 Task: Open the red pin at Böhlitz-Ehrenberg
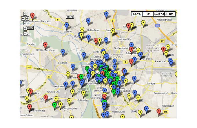45,45
